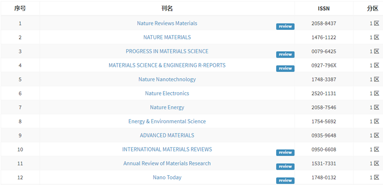
Task: Click the 序号 column header
Action: tap(20, 9)
